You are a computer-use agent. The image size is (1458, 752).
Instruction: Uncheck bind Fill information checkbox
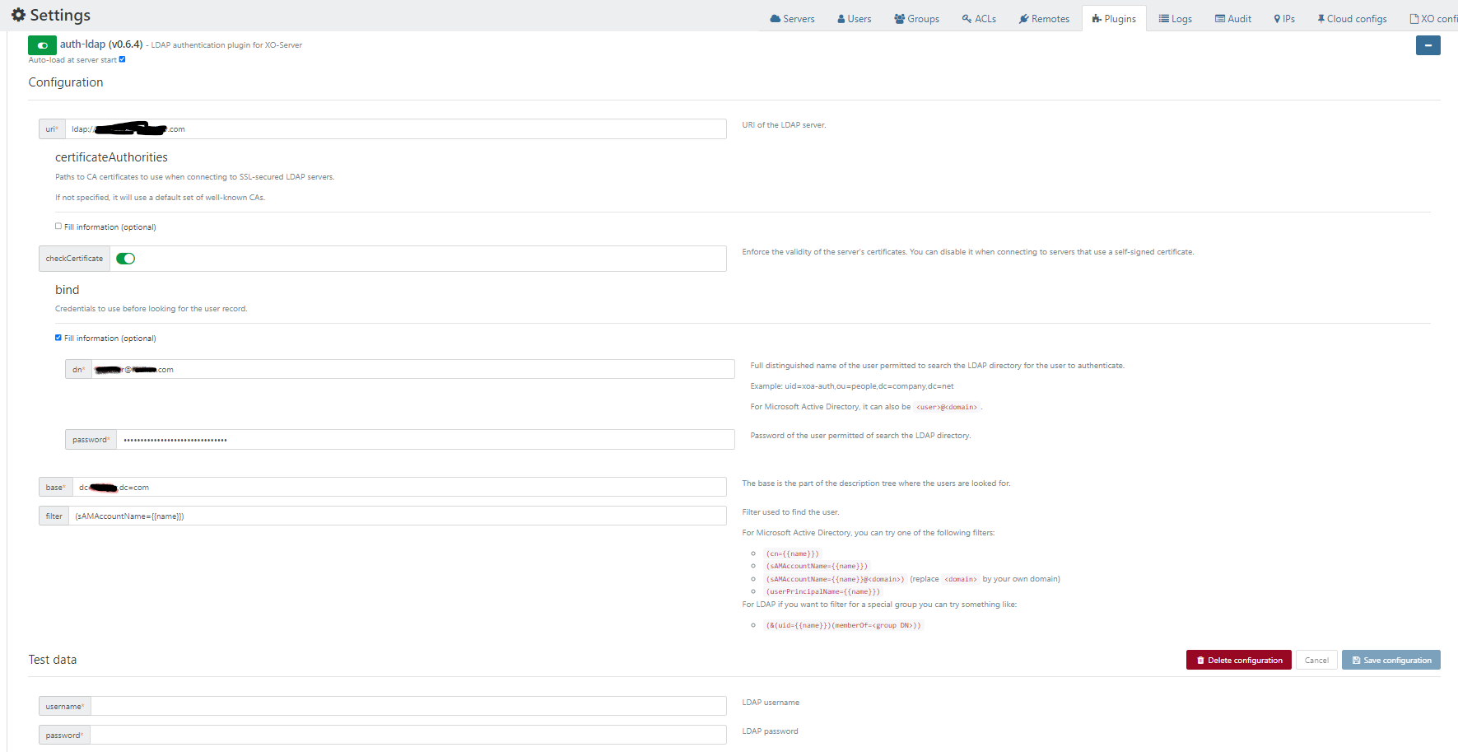tap(58, 338)
